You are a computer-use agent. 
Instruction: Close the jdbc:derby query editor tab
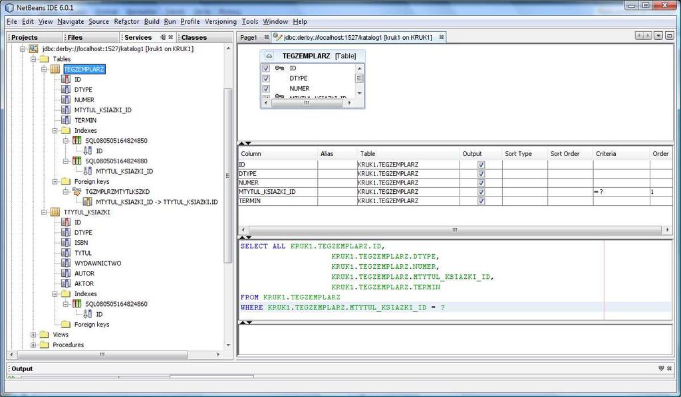pyautogui.click(x=442, y=37)
